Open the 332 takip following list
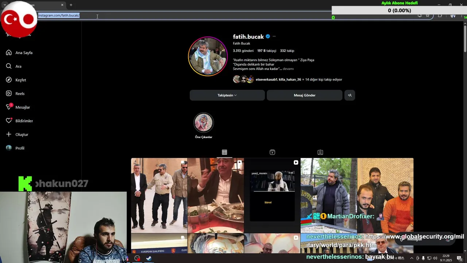The image size is (467, 263). (x=287, y=51)
